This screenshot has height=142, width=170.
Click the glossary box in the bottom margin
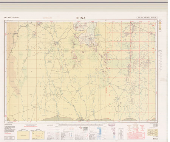click(x=121, y=134)
